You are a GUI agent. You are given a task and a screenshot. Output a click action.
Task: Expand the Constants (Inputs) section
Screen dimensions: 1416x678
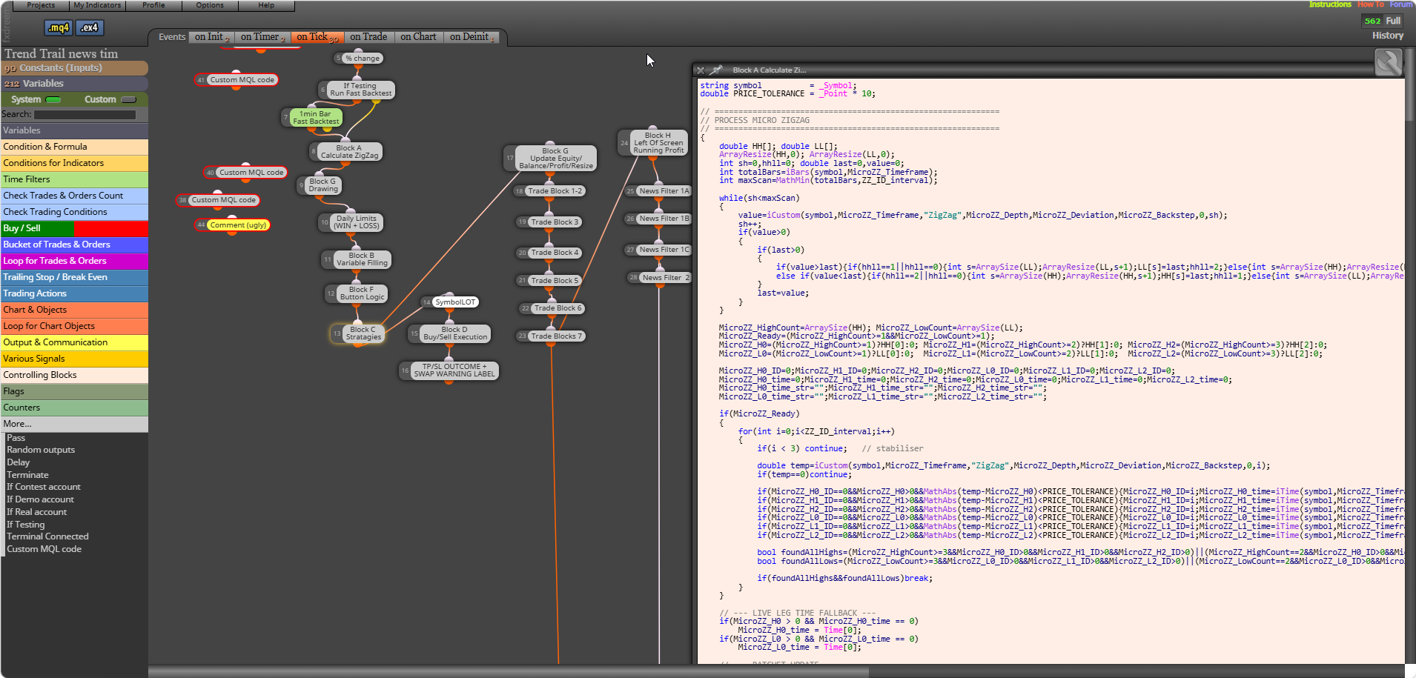[x=74, y=68]
